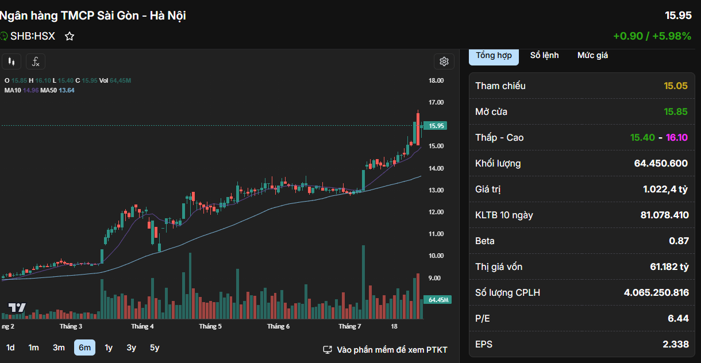701x363 pixels.
Task: Click the Tháng 7 label on time axis
Action: (x=349, y=326)
